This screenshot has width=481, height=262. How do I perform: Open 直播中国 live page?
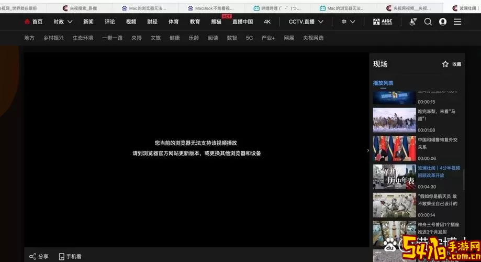pos(243,22)
